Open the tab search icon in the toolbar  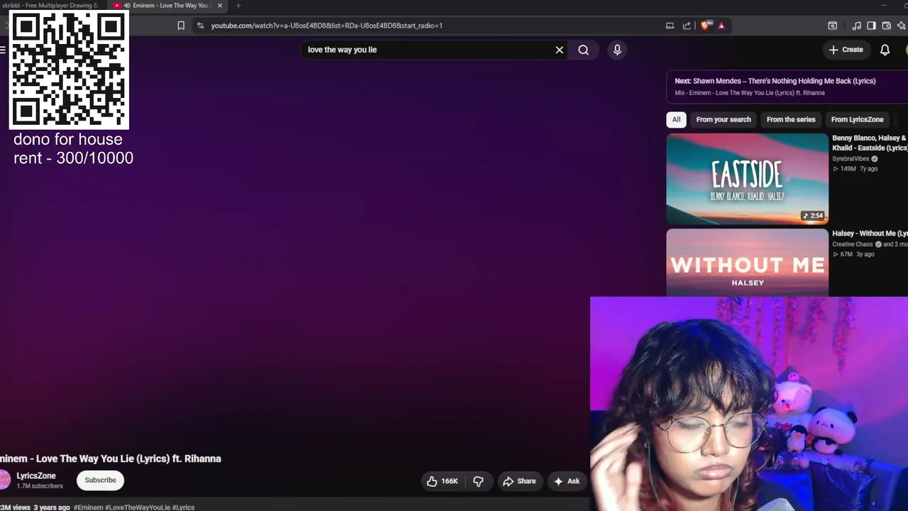click(833, 26)
